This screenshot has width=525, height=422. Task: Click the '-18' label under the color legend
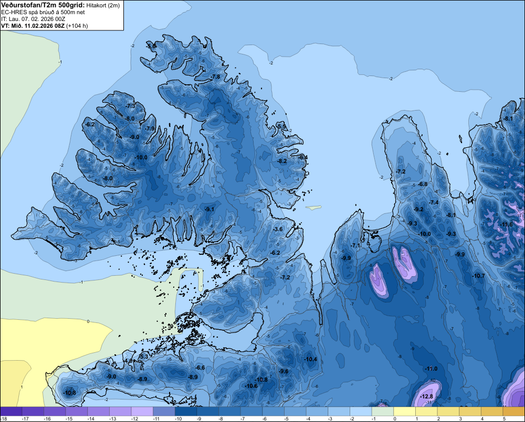(x=4, y=419)
